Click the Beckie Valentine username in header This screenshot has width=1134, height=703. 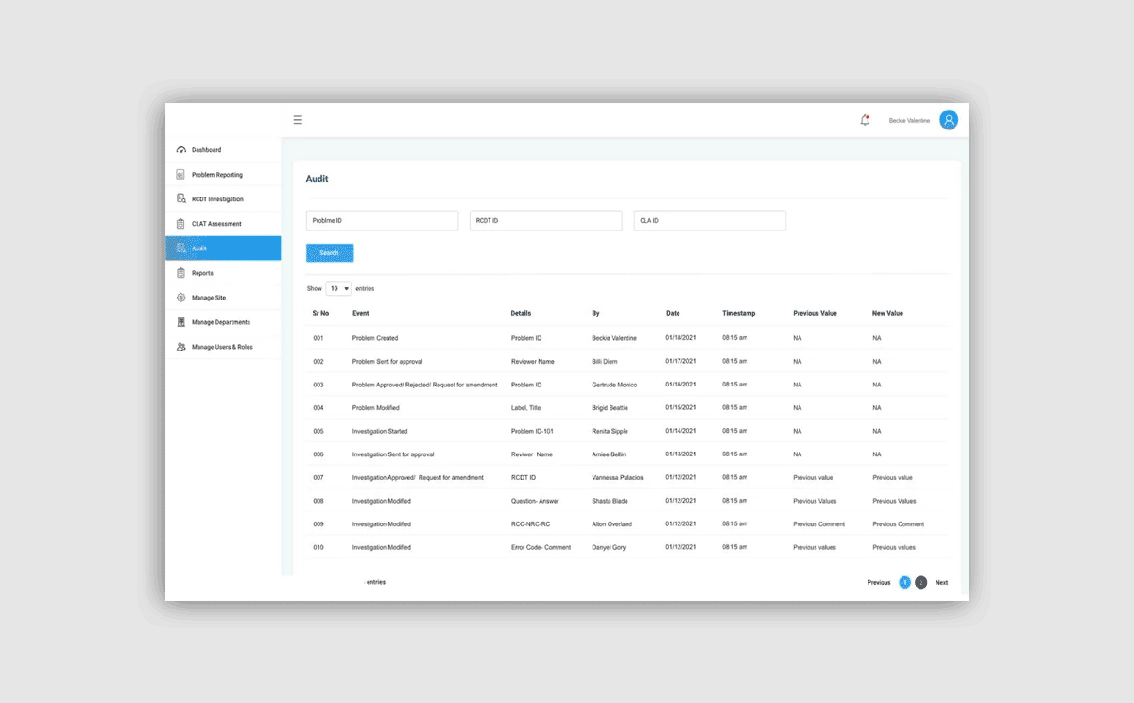[x=909, y=121]
